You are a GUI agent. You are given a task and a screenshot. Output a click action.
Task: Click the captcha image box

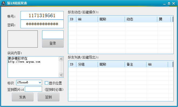pyautogui.click(x=23, y=39)
